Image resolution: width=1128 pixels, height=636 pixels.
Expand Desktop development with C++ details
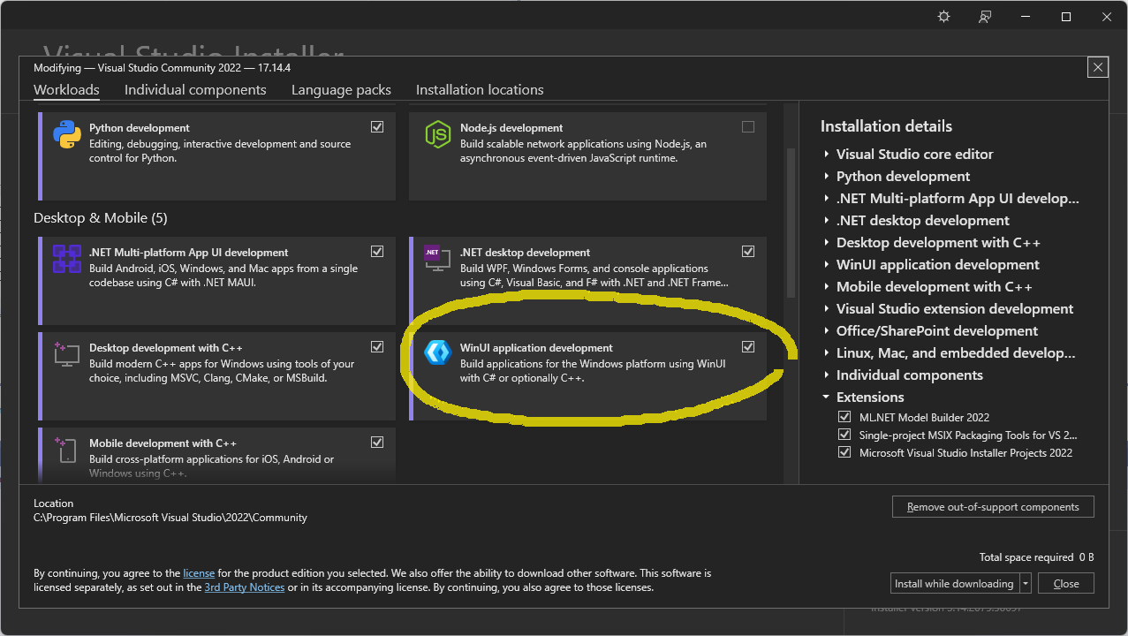[827, 242]
